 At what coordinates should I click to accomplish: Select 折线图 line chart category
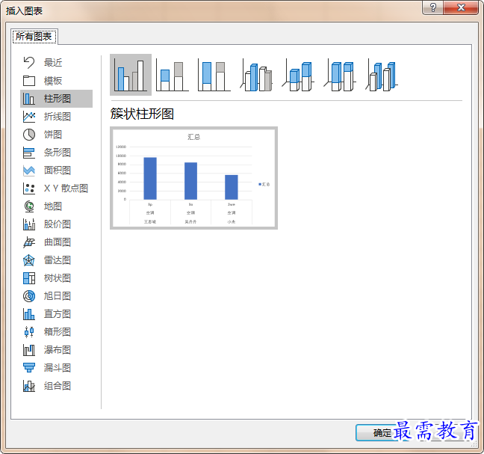tap(56, 117)
